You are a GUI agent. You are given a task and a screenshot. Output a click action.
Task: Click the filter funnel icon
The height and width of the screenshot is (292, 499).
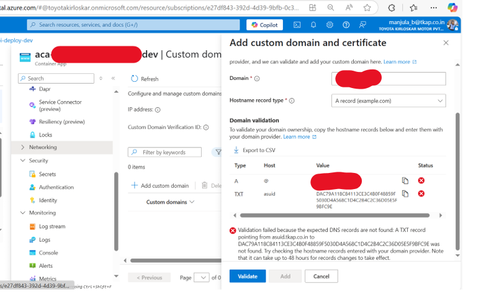[x=218, y=152]
